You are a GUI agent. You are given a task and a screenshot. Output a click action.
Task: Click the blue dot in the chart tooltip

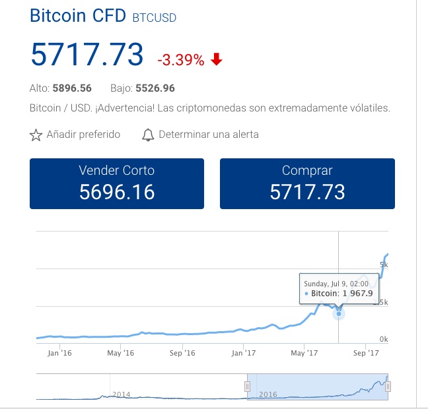click(306, 294)
